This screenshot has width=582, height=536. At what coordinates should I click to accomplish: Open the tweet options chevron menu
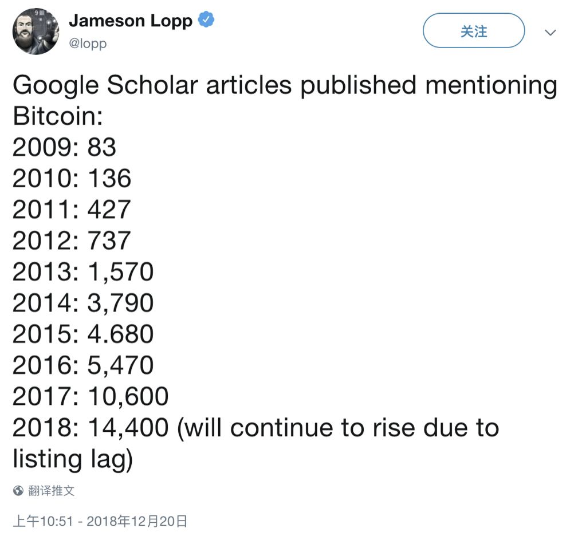tap(550, 33)
